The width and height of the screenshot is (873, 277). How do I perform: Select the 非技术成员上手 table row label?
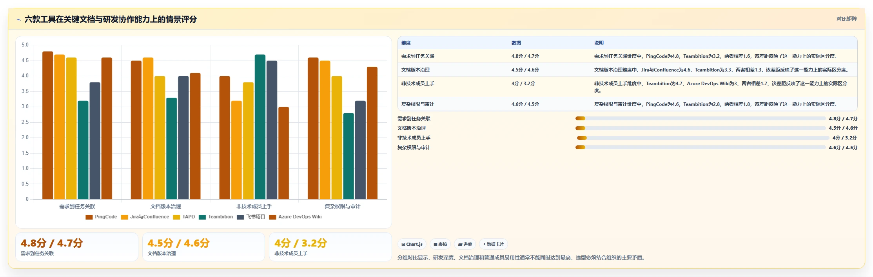(x=418, y=84)
